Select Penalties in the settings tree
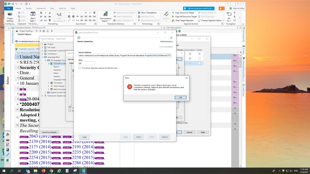 click(x=57, y=70)
